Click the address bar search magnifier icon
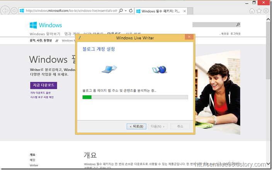Screen dimensions: 272x170 121,11
